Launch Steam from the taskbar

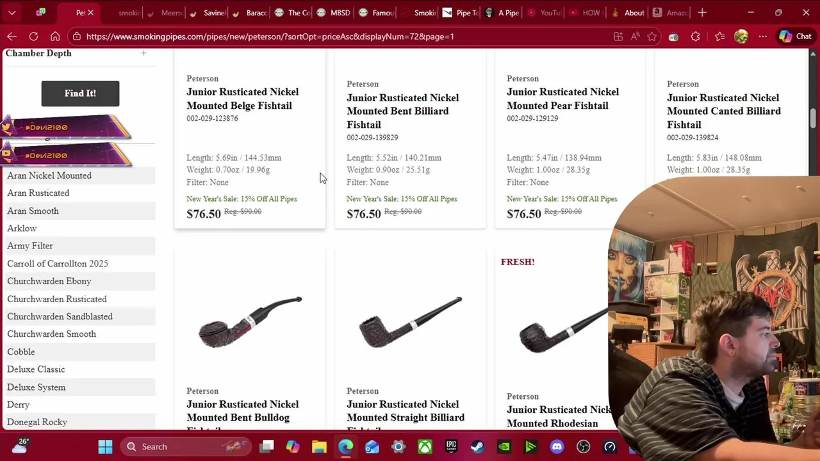tap(478, 446)
